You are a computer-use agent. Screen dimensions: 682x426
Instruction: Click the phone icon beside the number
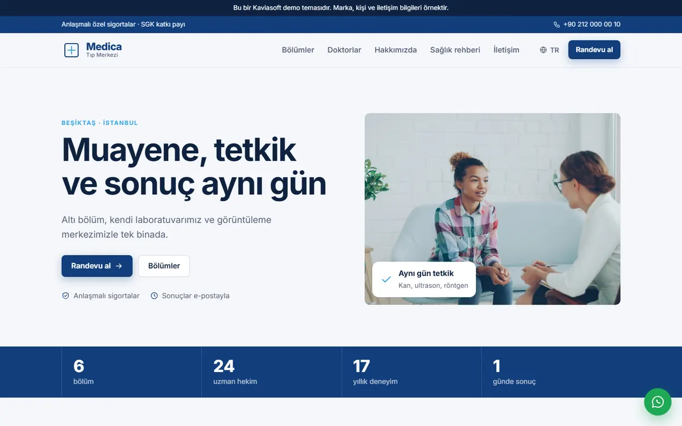(556, 24)
